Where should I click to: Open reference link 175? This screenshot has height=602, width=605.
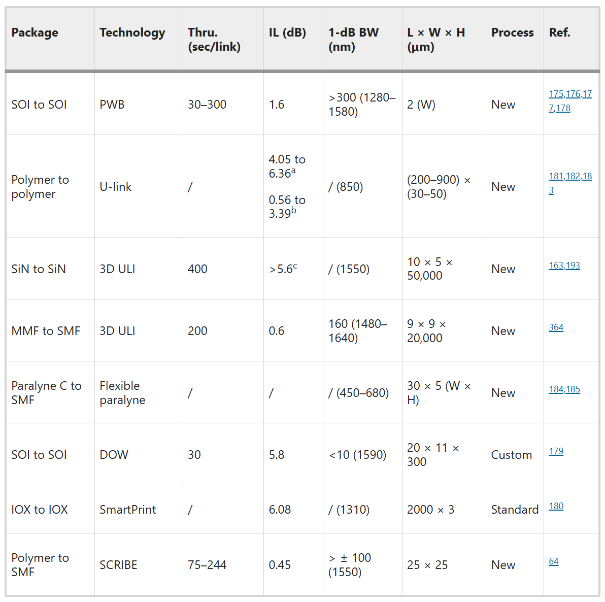pos(556,94)
